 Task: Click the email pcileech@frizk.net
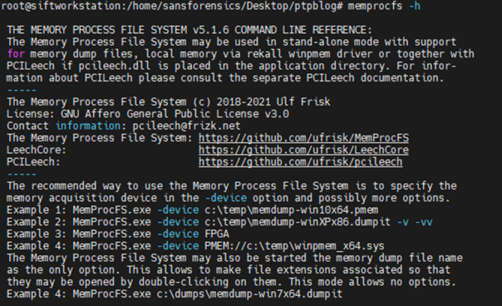(x=186, y=126)
